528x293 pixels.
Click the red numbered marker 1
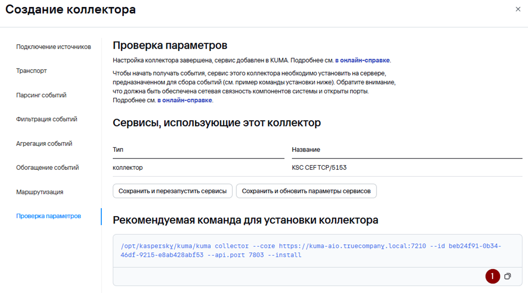(x=492, y=276)
